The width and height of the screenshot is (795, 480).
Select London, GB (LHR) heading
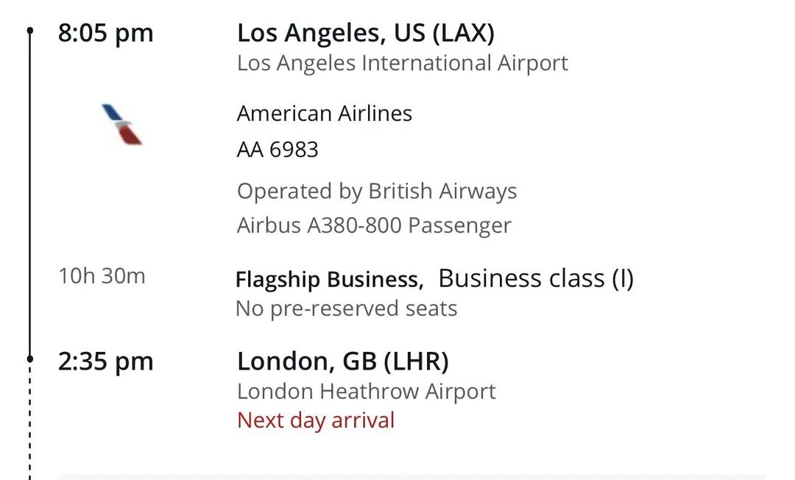coord(342,361)
